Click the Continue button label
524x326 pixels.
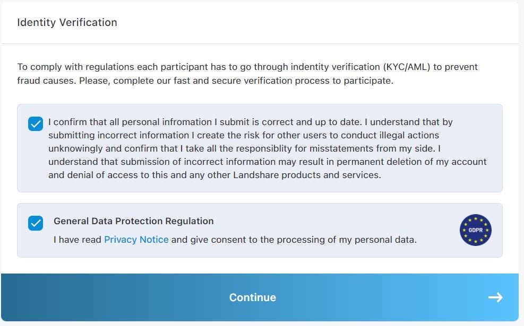[253, 297]
